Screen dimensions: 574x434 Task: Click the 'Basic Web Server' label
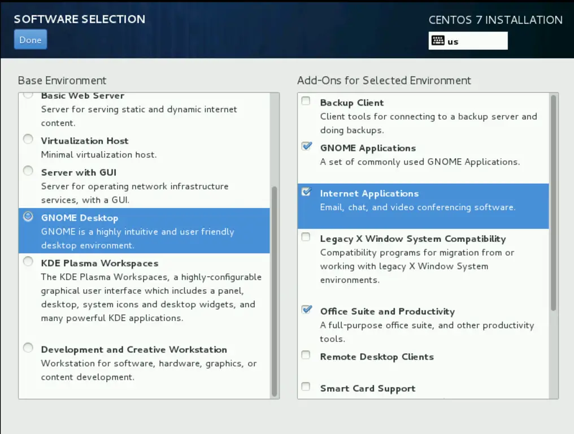pyautogui.click(x=82, y=96)
